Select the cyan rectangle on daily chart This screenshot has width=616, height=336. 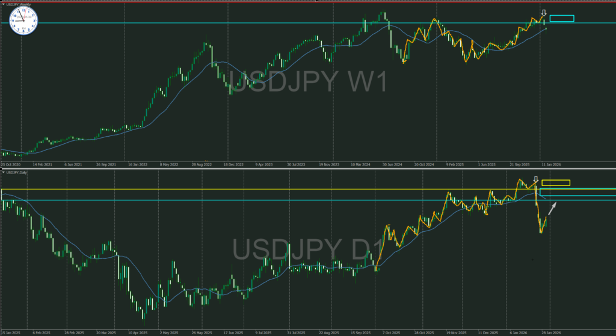tap(577, 192)
